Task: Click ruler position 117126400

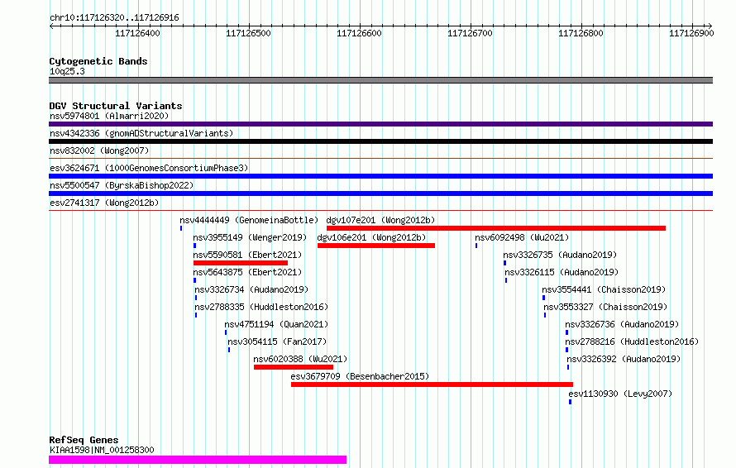Action: click(137, 33)
